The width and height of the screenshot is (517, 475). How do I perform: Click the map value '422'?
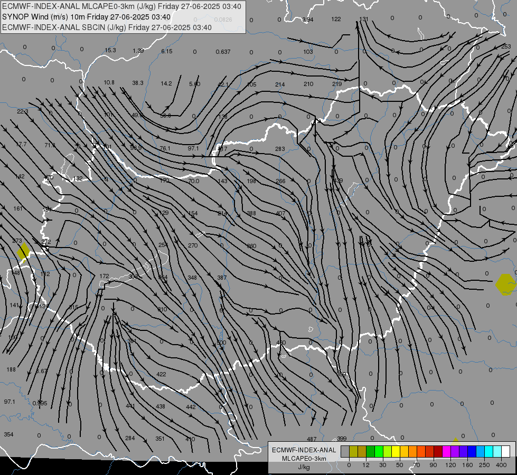[x=161, y=374]
